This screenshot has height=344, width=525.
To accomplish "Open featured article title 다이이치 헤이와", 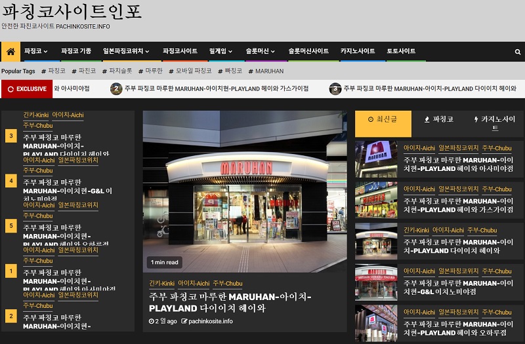I will tap(230, 302).
